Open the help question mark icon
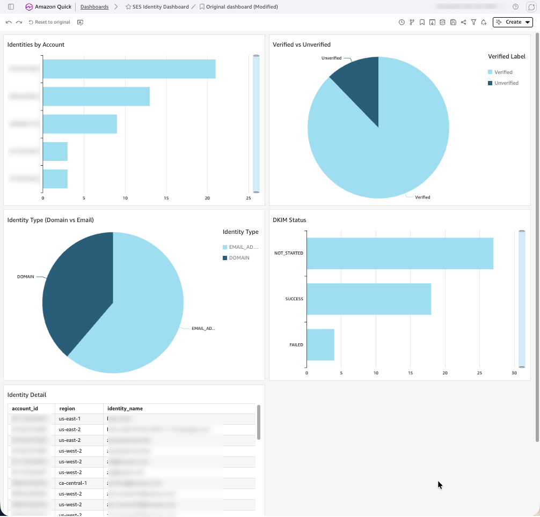This screenshot has width=540, height=517. point(515,6)
